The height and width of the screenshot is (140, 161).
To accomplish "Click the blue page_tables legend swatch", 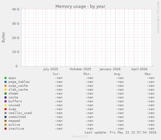I will pyautogui.click(x=6, y=82).
